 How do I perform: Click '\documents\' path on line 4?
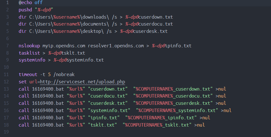[95, 24]
